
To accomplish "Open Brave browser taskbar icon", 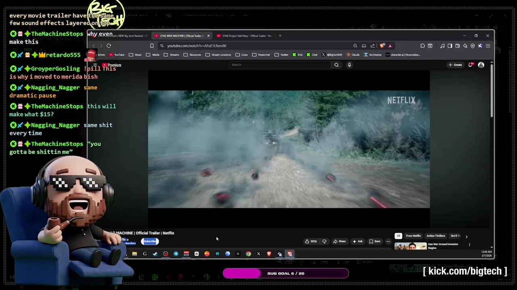I will tap(269, 254).
